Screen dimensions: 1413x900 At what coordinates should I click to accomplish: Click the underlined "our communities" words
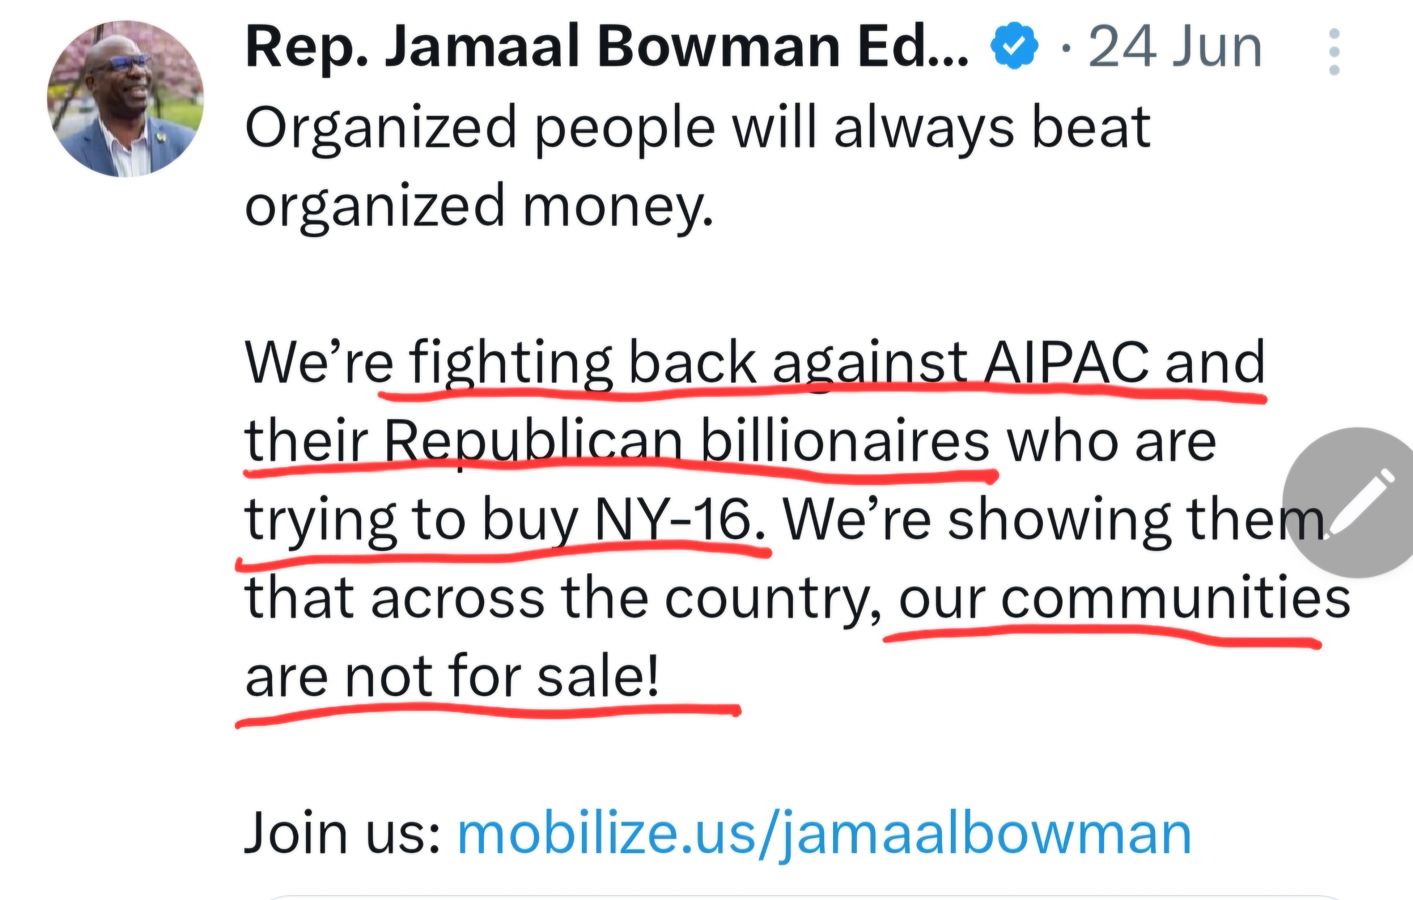1124,598
